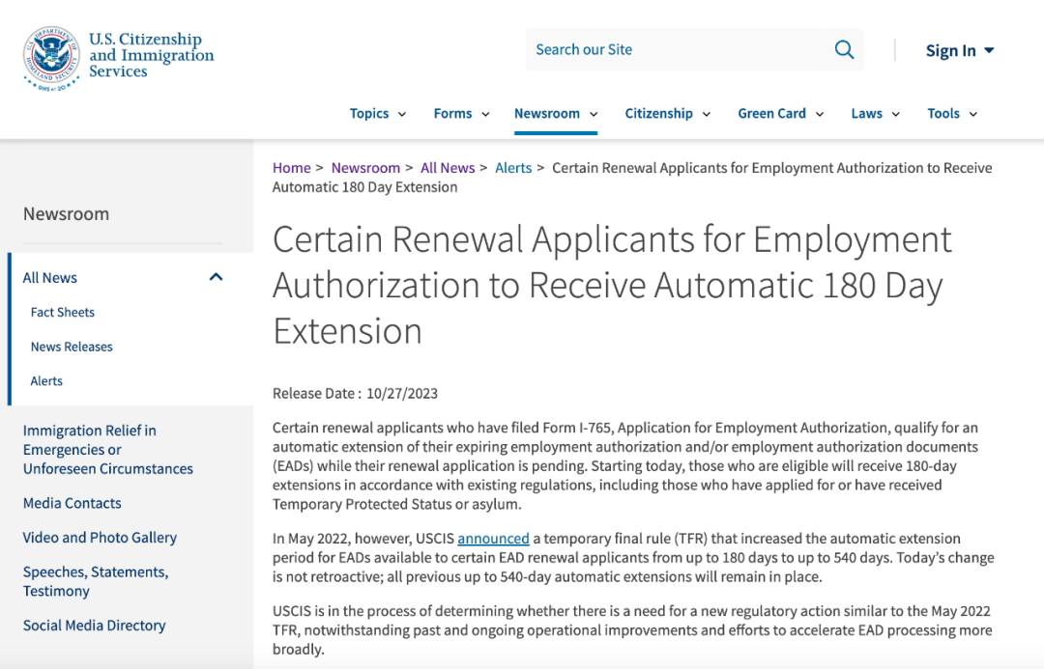Click the magnifying glass search icon
Viewport: 1044px width, 669px height.
coord(844,50)
